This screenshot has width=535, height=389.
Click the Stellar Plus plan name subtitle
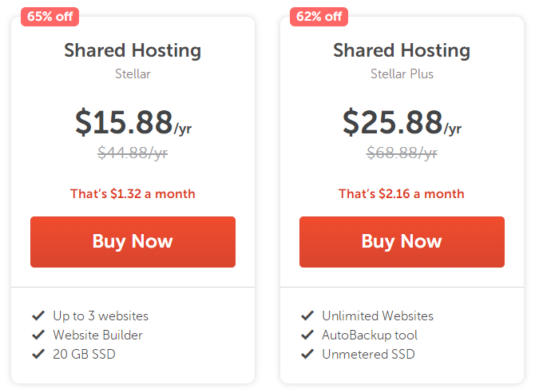point(402,74)
